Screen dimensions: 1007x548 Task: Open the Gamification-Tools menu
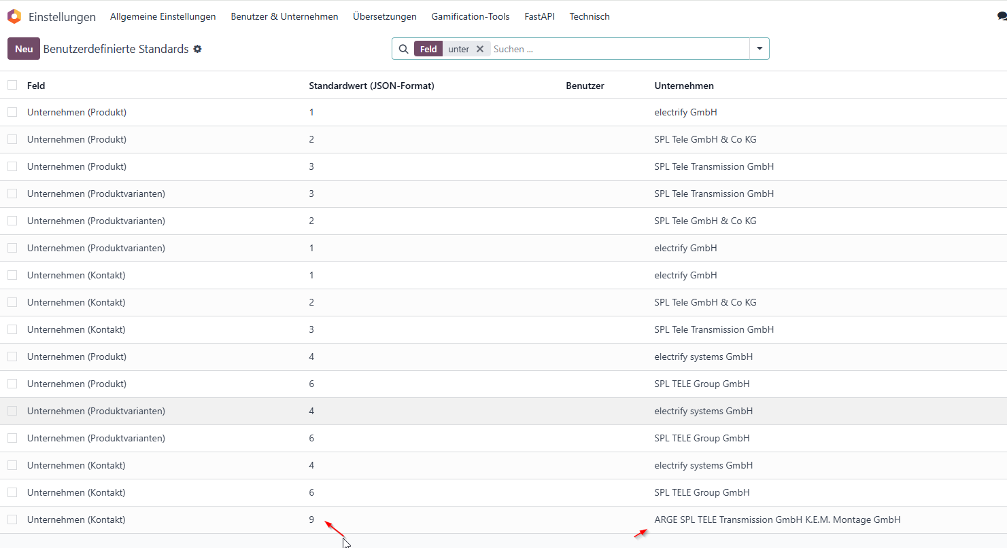pos(471,16)
